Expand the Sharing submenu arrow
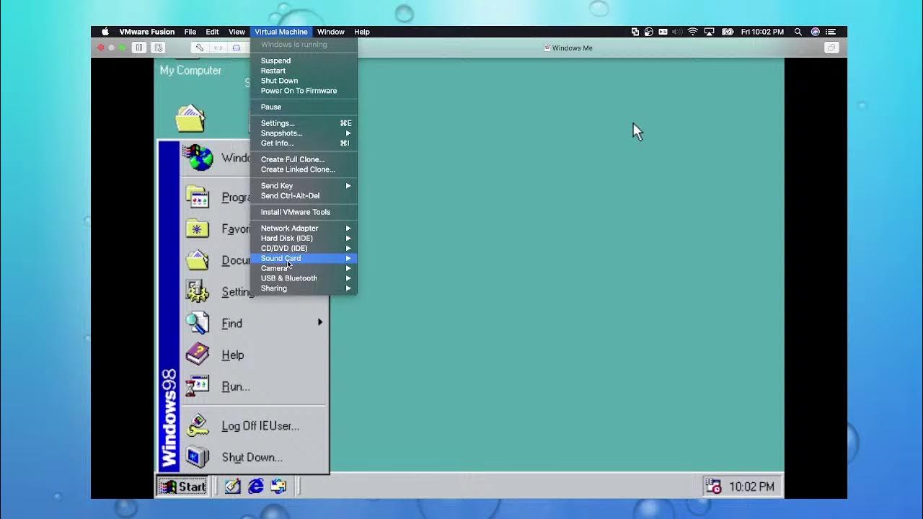This screenshot has height=519, width=923. [x=348, y=288]
